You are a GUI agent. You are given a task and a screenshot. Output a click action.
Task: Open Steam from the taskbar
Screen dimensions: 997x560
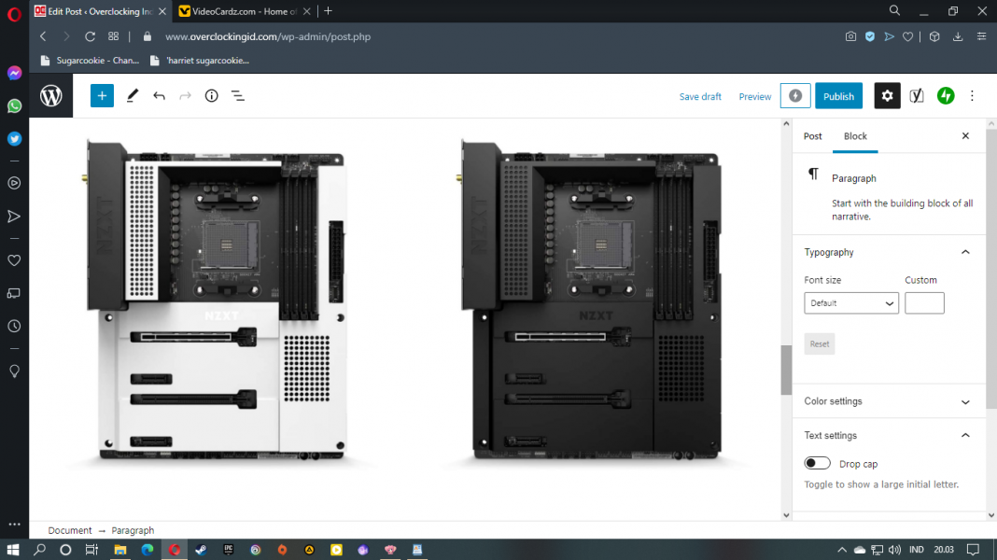pyautogui.click(x=201, y=550)
